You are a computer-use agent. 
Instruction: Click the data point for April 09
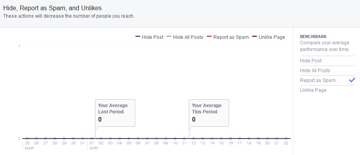click(166, 138)
